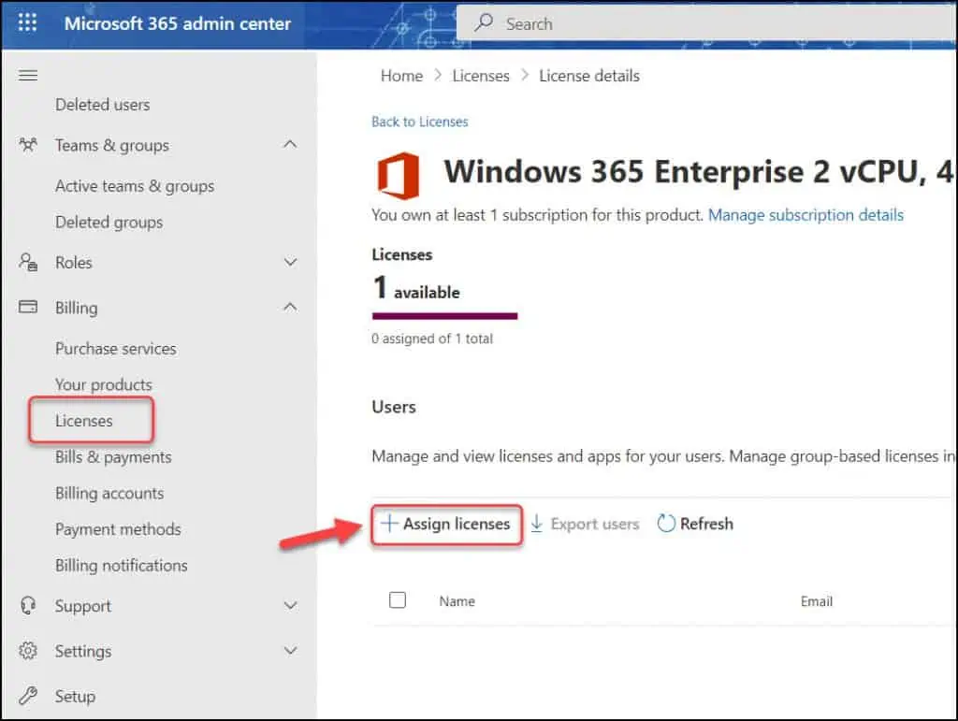Tick the select-all checkbox beside Name
Image resolution: width=958 pixels, height=721 pixels.
point(397,600)
